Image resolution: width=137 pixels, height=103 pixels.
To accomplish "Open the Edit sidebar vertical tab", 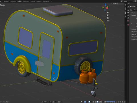I will pyautogui.click(x=125, y=17).
